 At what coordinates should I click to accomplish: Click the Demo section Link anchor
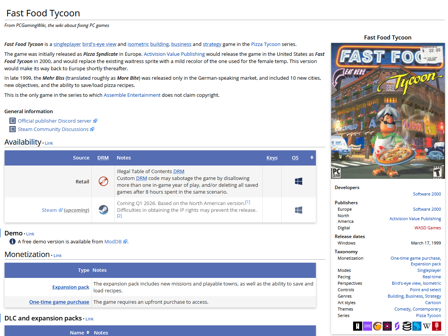click(x=30, y=234)
